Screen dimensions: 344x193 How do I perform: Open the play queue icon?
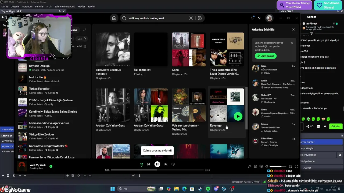point(255,166)
